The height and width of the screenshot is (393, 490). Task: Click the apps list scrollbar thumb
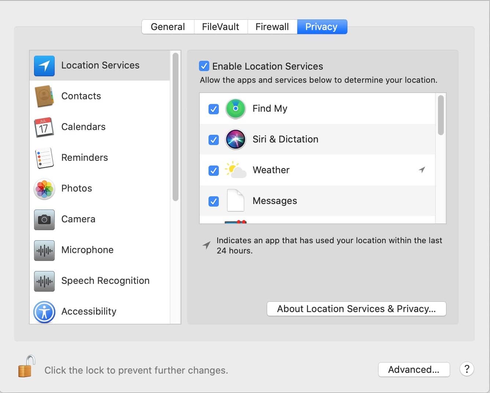(x=441, y=115)
